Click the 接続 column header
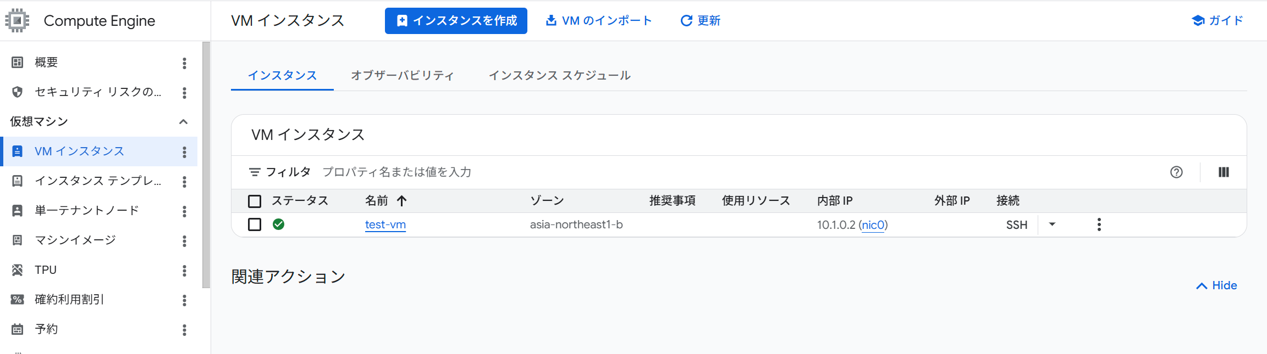This screenshot has height=354, width=1267. [x=1008, y=201]
